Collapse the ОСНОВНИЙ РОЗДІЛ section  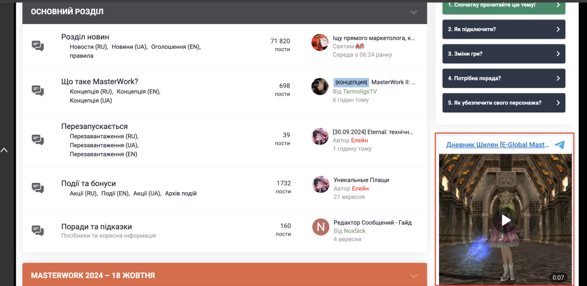pos(414,12)
